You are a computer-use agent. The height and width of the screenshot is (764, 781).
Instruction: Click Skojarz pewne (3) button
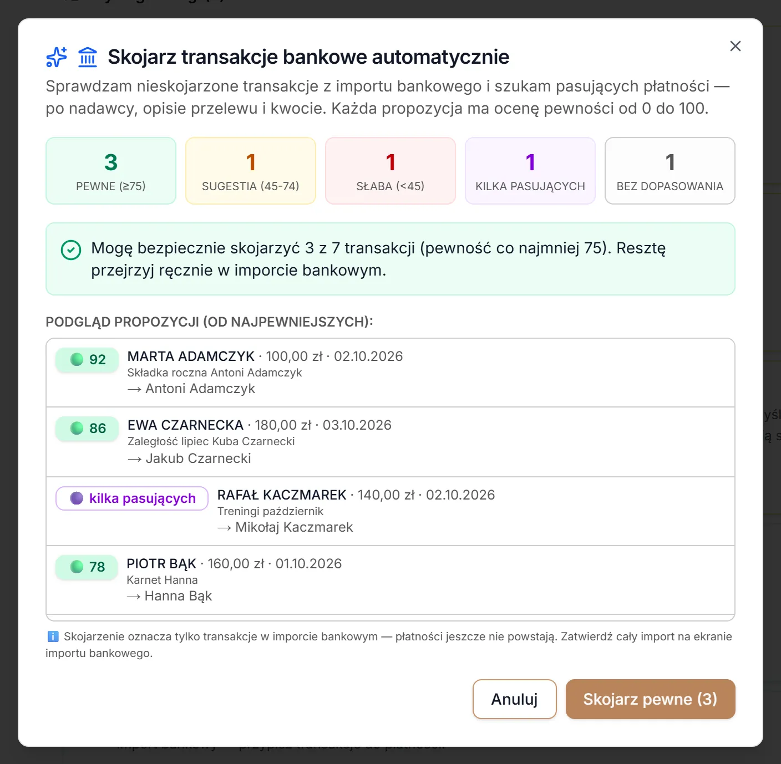650,699
